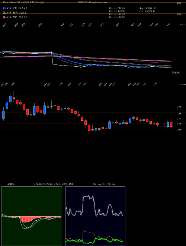
Task: Click the white DOW MT legend swatch
Action: (4, 13)
